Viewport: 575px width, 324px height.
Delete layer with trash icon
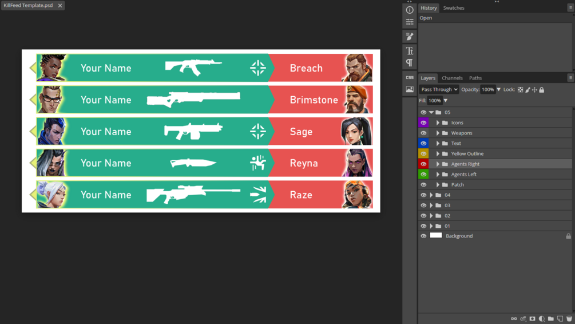tap(569, 318)
